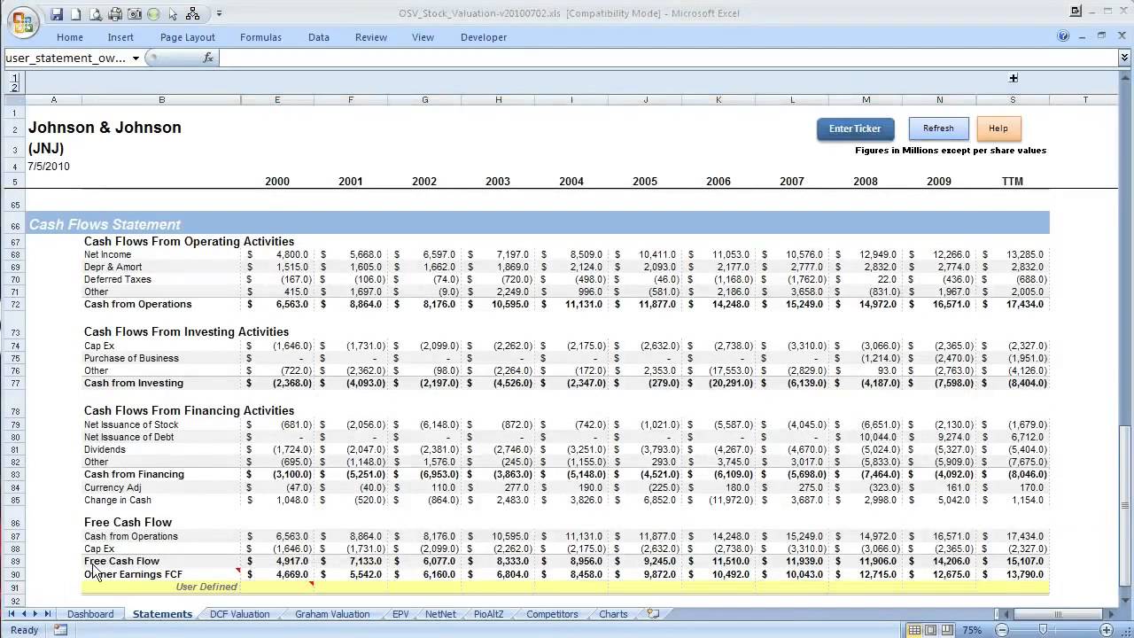Screen dimensions: 1134x638
Task: Open the View ribbon tab
Action: pyautogui.click(x=423, y=37)
